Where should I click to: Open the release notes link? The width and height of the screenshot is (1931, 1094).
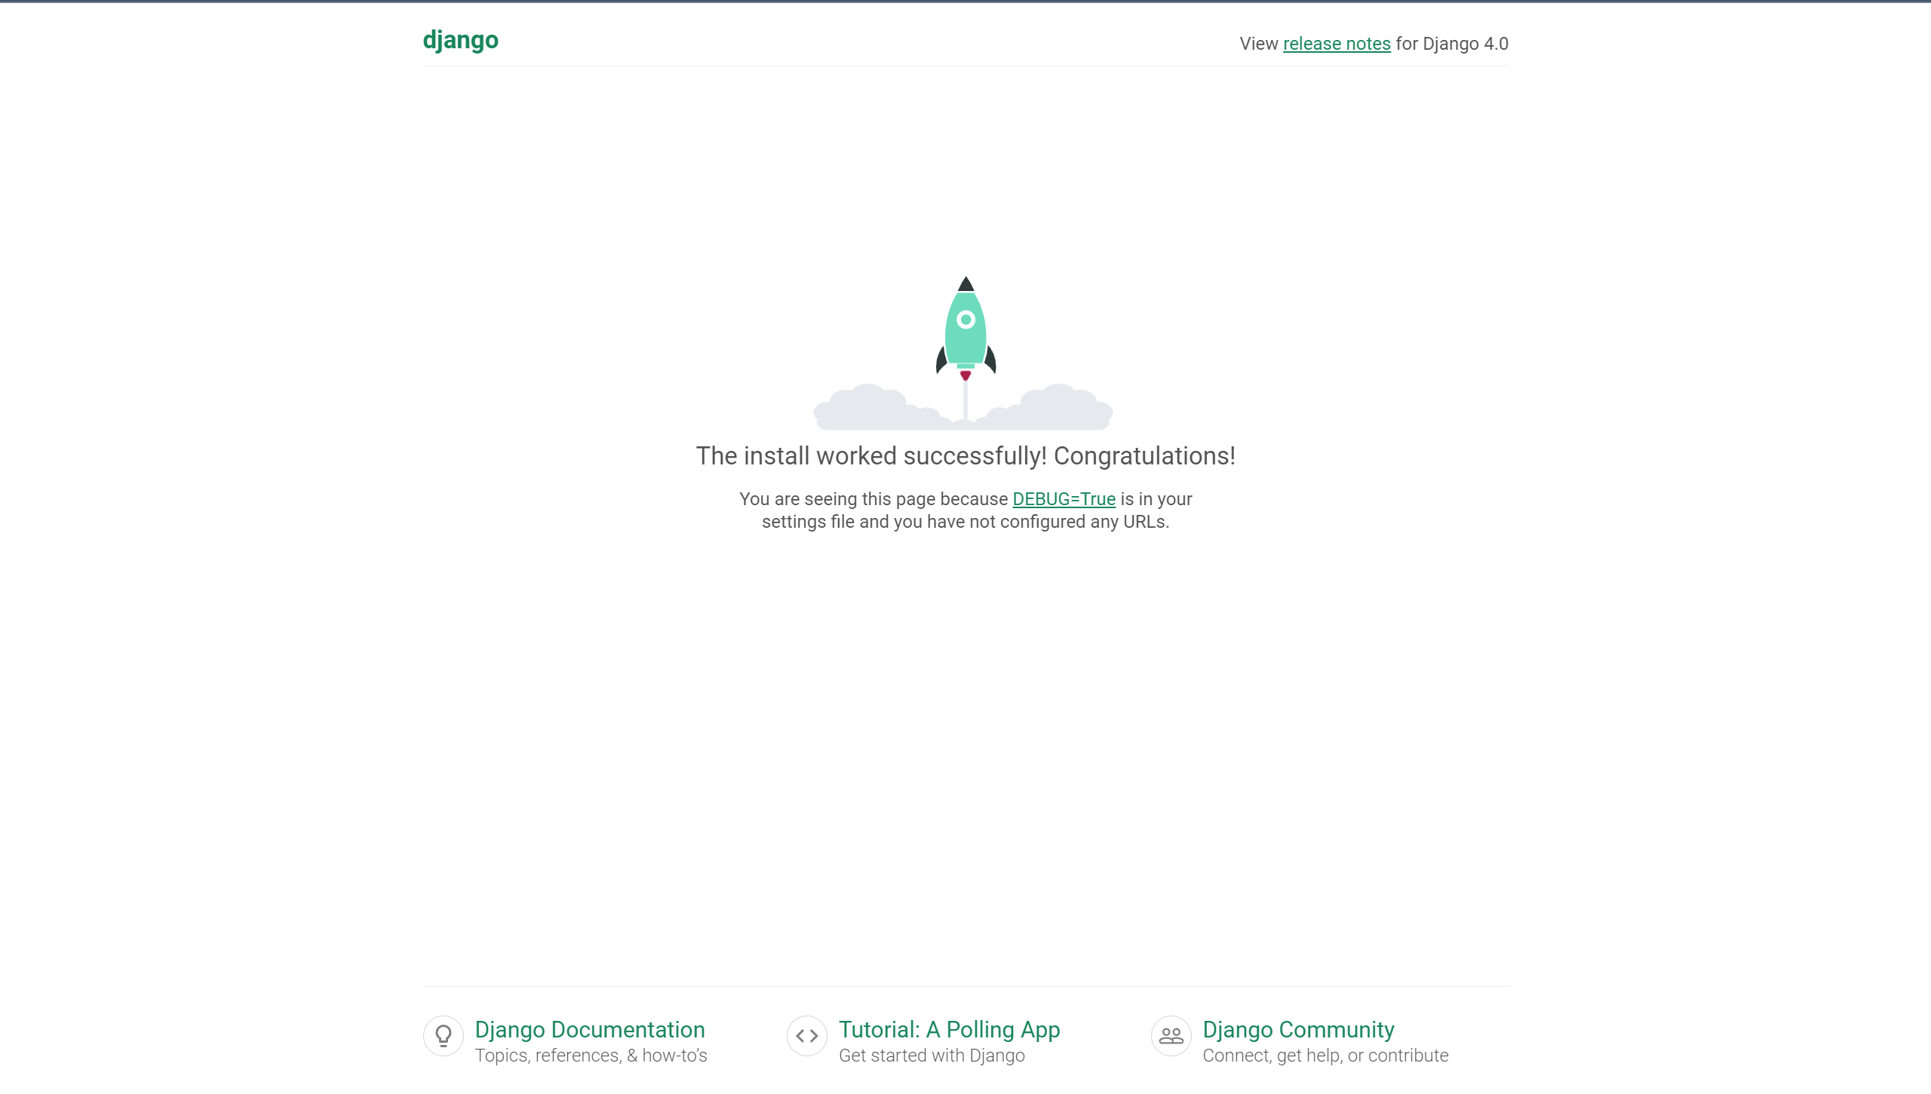[1337, 43]
